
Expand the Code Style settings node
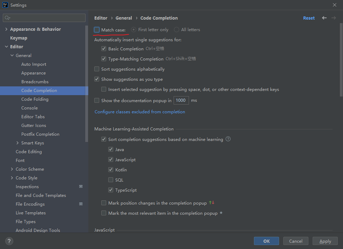click(12, 178)
